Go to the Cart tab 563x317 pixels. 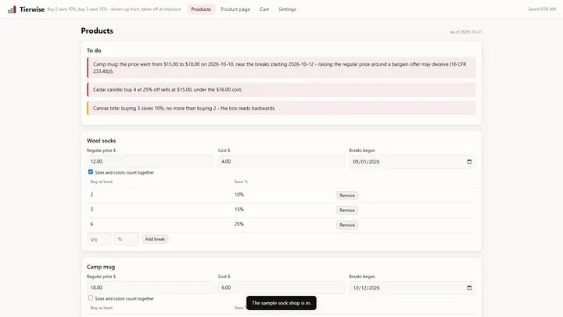coord(264,9)
